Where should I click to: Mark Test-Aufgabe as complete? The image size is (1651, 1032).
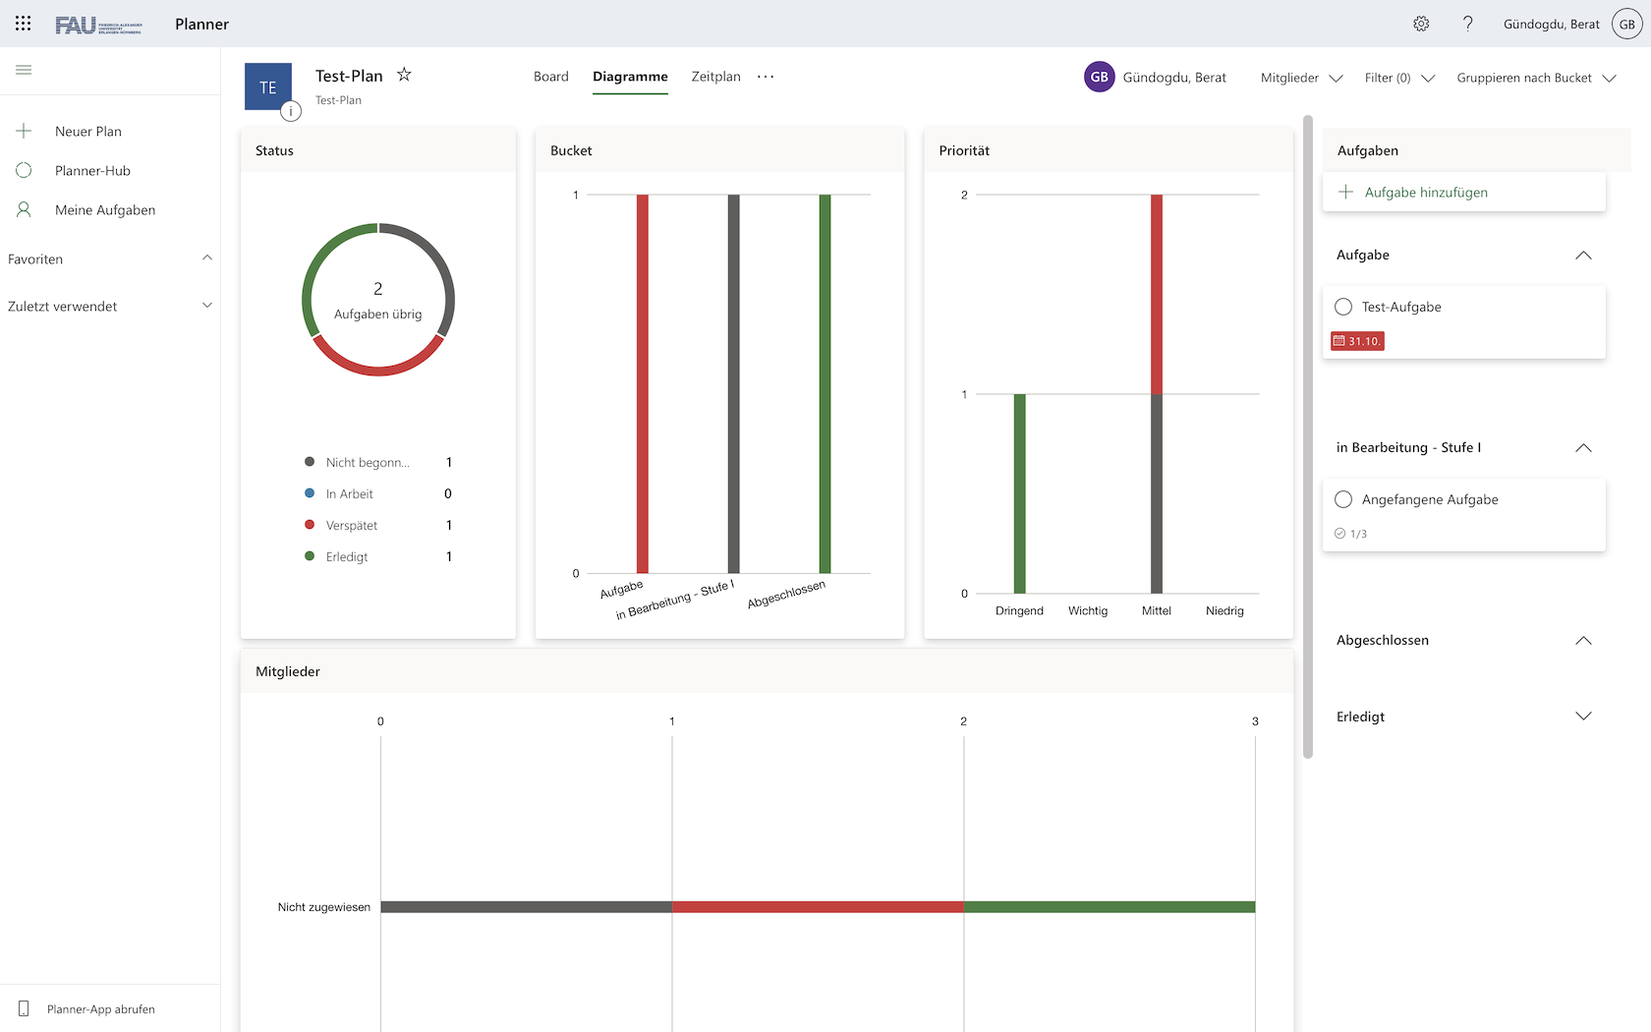[x=1343, y=307]
